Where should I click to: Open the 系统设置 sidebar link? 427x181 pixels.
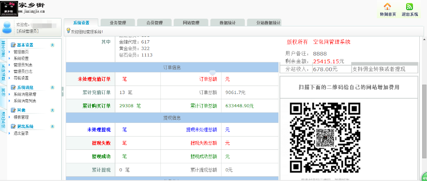coord(21,58)
